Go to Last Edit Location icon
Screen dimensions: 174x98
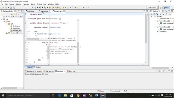coord(78,8)
